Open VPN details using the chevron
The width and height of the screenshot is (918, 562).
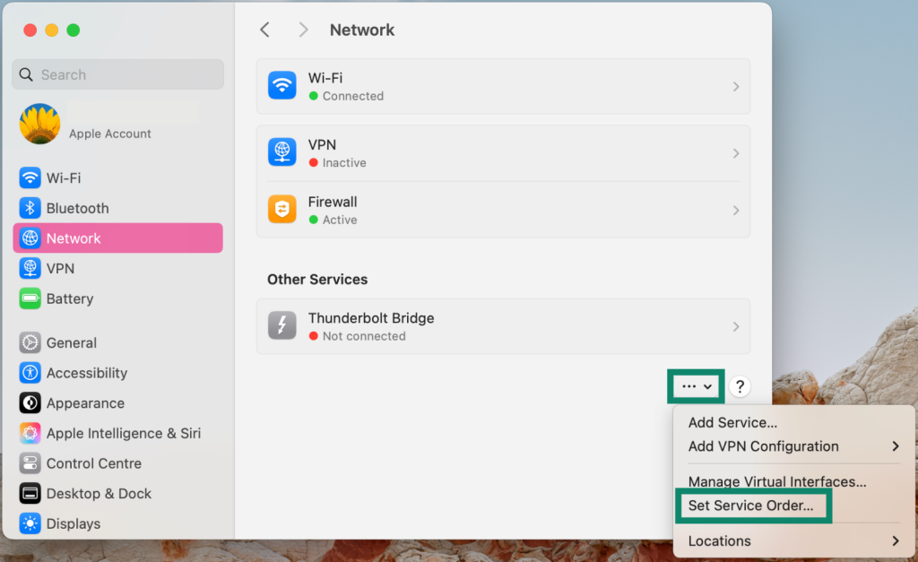point(735,152)
